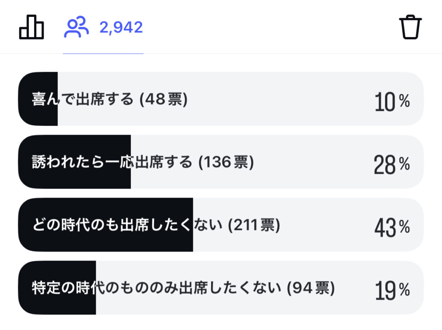Image resolution: width=442 pixels, height=330 pixels.
Task: Click dark filled portion of the 19% bar
Action: [x=57, y=288]
